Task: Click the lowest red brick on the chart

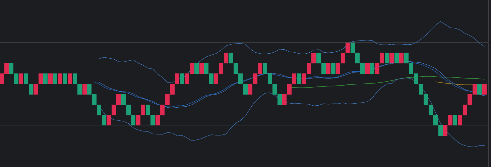Action: pyautogui.click(x=445, y=130)
